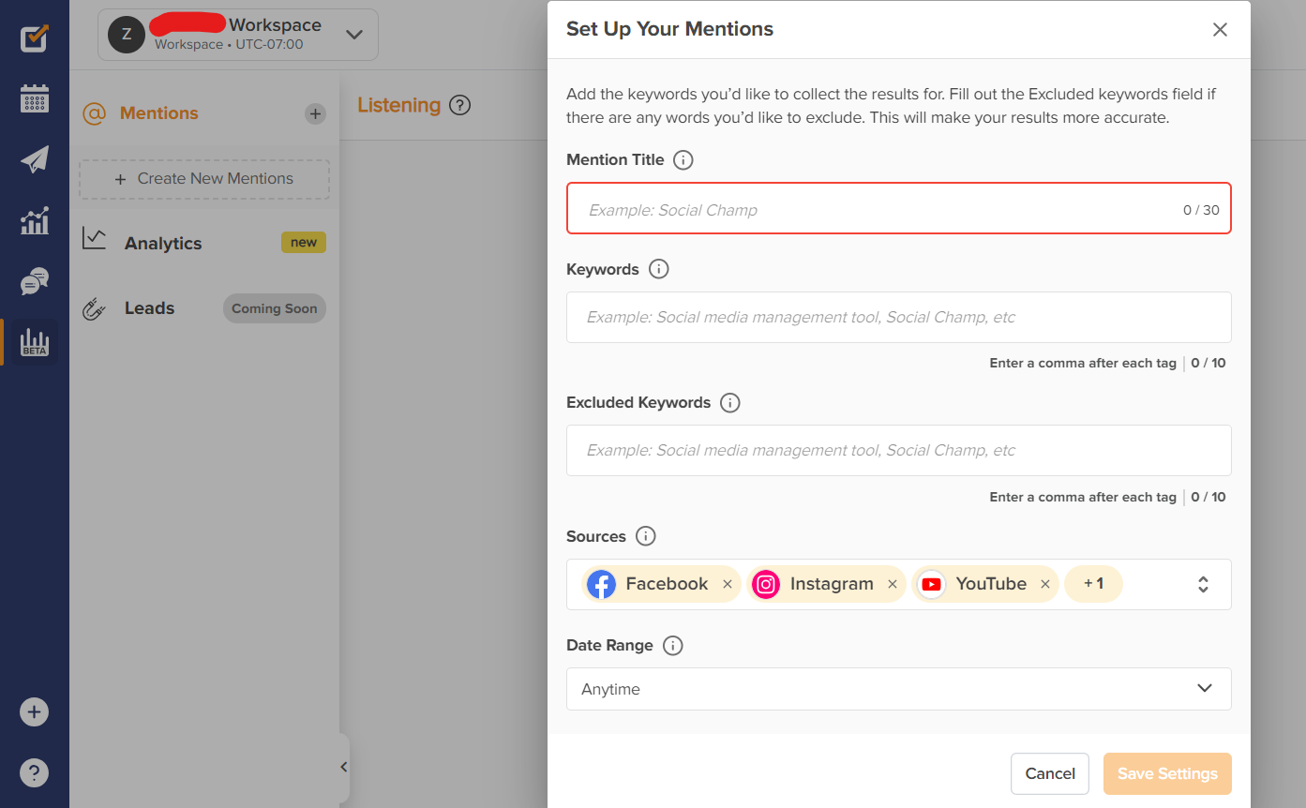
Task: Click the Save Settings button
Action: 1166,773
